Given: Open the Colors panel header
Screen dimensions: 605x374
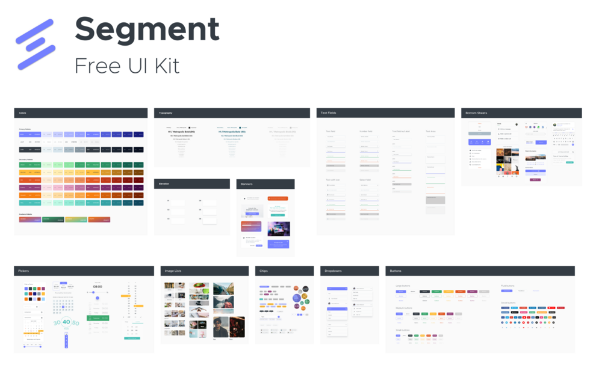Looking at the screenshot, I should click(81, 113).
